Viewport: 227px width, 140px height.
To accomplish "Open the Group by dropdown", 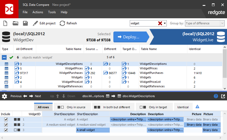I will point(205,23).
